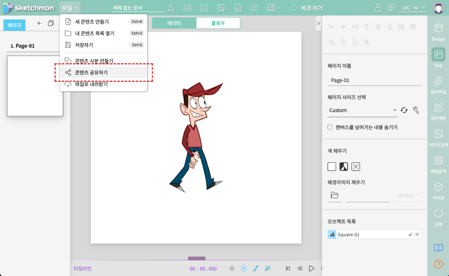Align objects to right edge
Viewport: 449px width, 276px height.
tap(355, 27)
